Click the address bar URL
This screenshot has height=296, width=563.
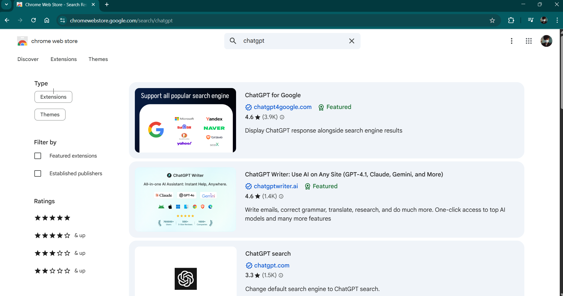pyautogui.click(x=121, y=21)
